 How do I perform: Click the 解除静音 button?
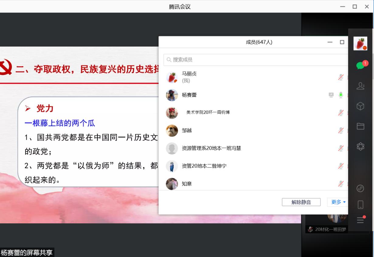(301, 202)
